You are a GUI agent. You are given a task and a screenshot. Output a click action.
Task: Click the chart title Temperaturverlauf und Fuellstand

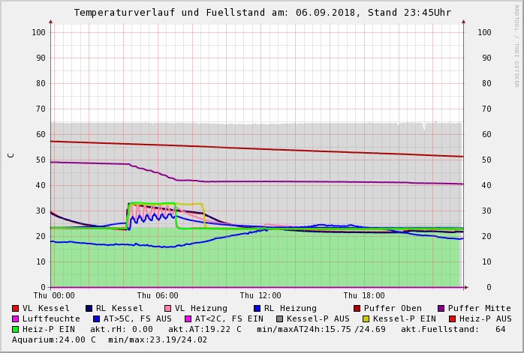tap(262, 13)
